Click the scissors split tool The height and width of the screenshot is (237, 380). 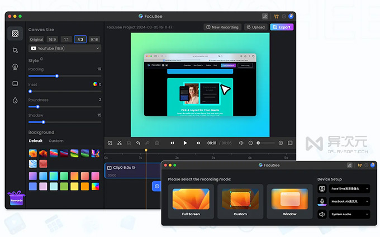120,143
